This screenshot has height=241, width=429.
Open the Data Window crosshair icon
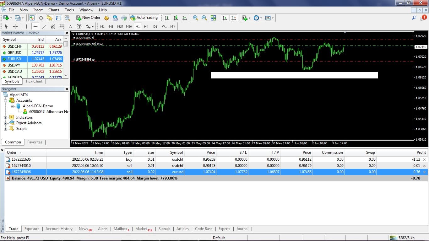tap(41, 18)
